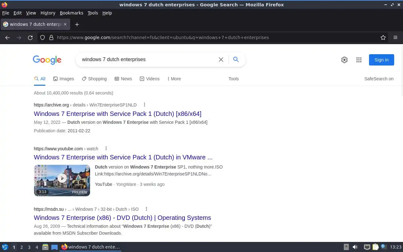The image size is (403, 252).
Task: Go back to the previous page
Action: [8, 37]
